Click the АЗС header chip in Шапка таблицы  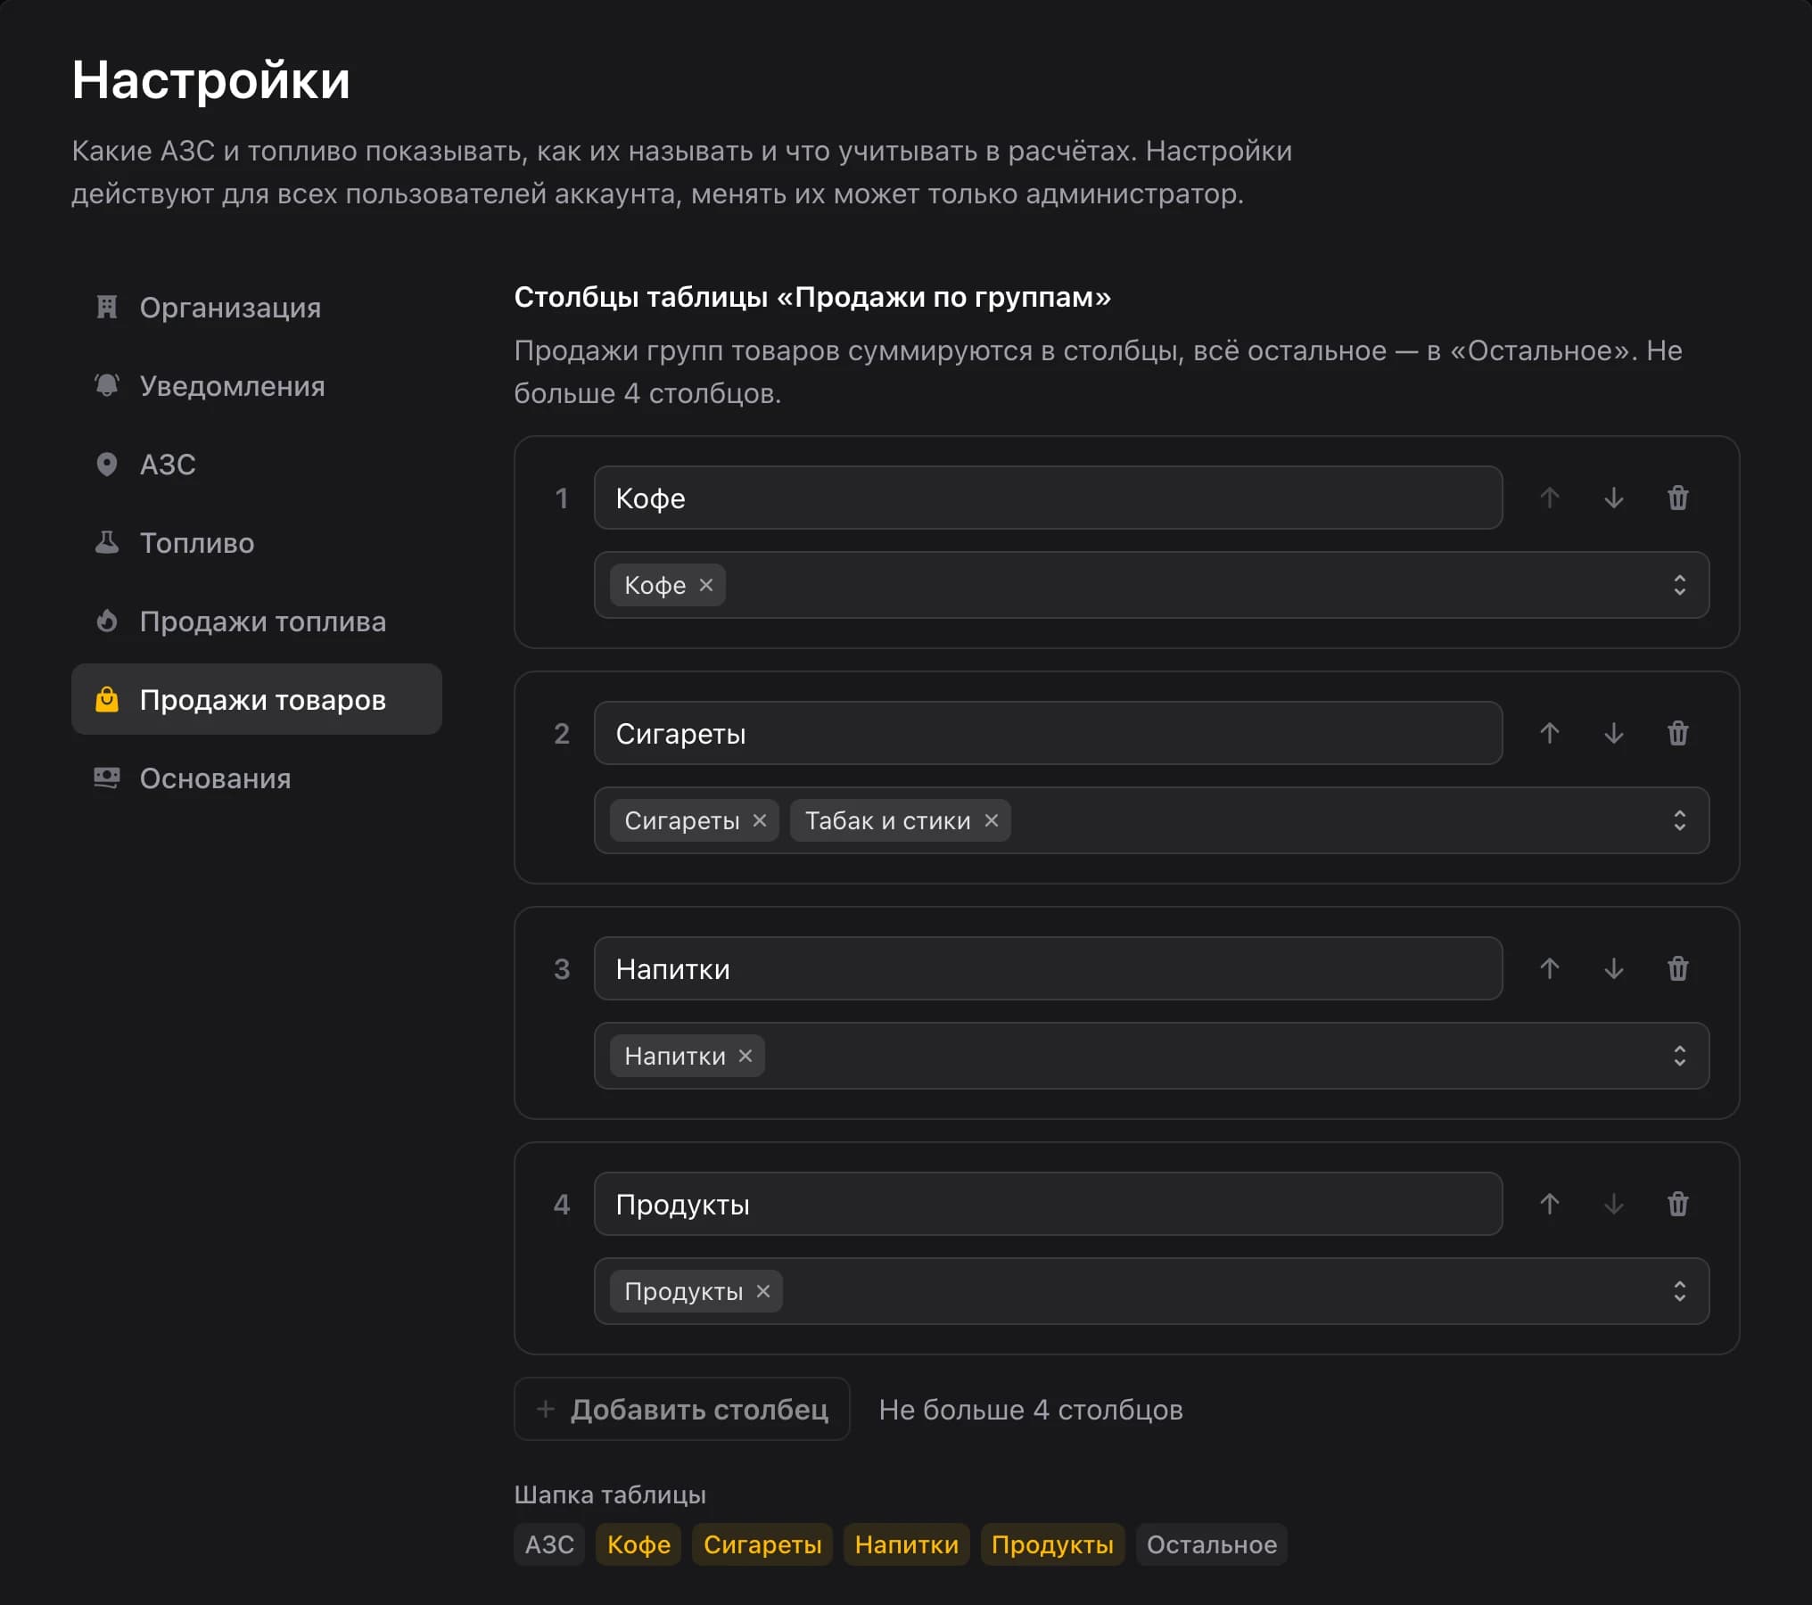(549, 1544)
